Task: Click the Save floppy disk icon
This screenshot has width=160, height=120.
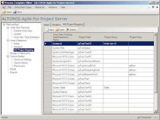Action: pos(15,12)
